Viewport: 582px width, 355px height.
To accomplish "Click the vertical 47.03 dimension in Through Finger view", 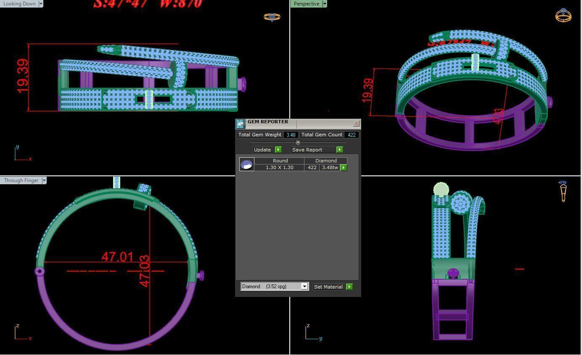I will 144,271.
